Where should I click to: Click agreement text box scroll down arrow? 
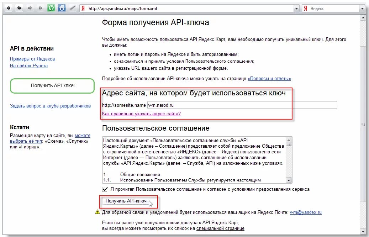pyautogui.click(x=289, y=180)
